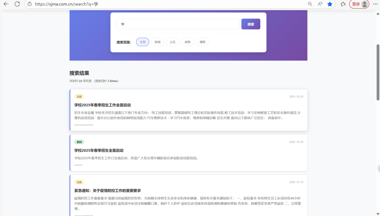Viewport: 380px width, 216px height.
Task: Select the 全部 search scope filter
Action: click(x=142, y=42)
